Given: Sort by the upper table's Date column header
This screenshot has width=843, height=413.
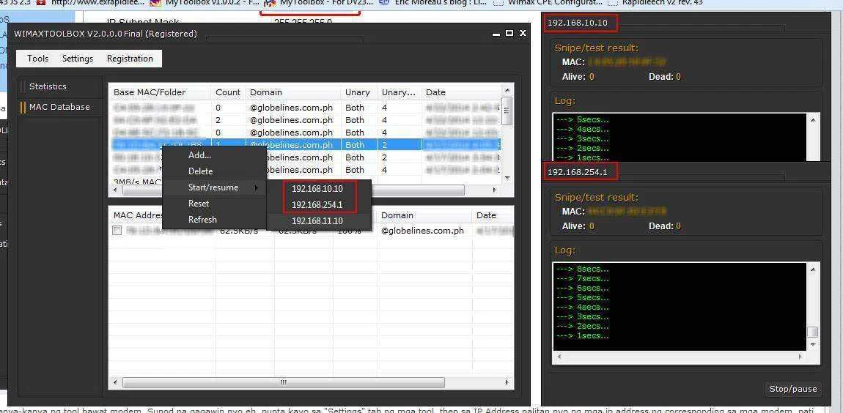Looking at the screenshot, I should 461,92.
